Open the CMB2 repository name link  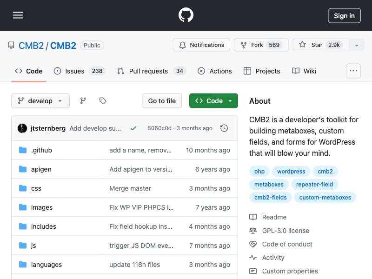pyautogui.click(x=63, y=46)
